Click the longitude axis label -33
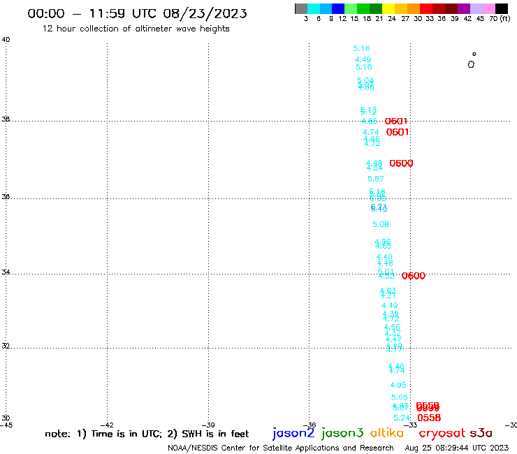 [411, 425]
